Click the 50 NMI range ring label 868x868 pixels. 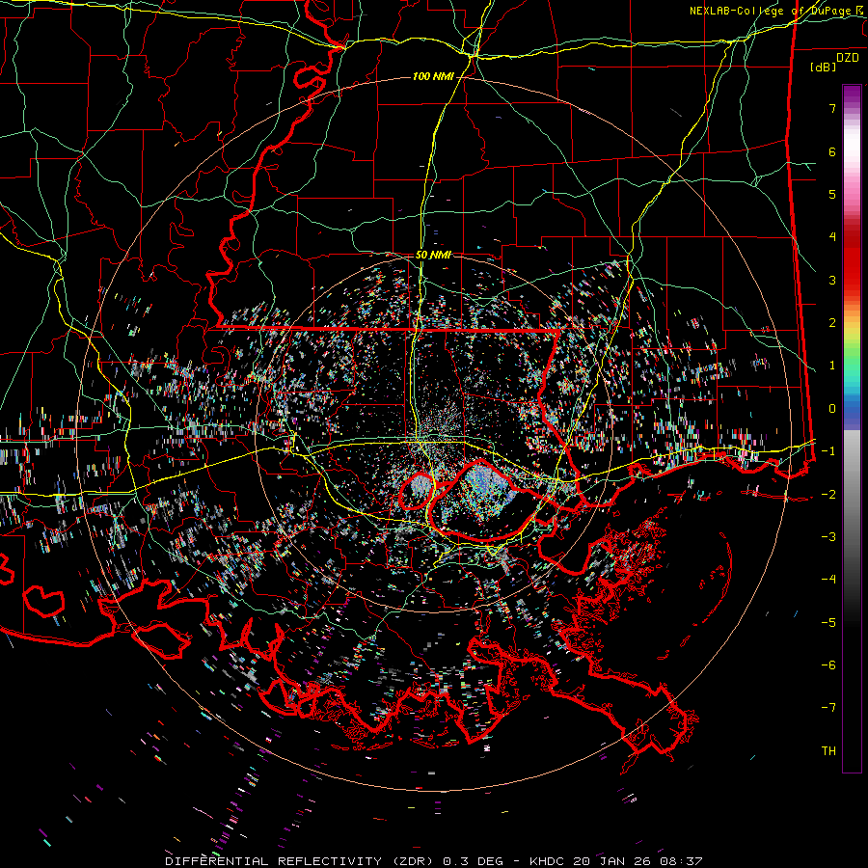[433, 255]
